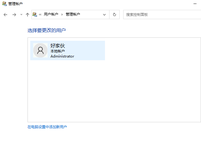Navigate to the 用户帐户 breadcrumb
The width and height of the screenshot is (201, 154).
coord(51,14)
